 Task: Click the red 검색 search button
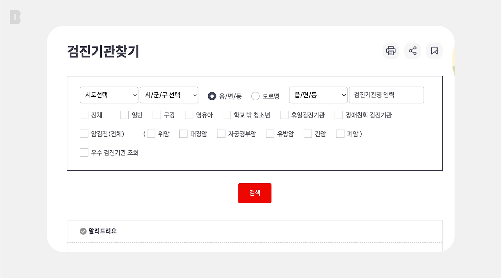coord(254,193)
